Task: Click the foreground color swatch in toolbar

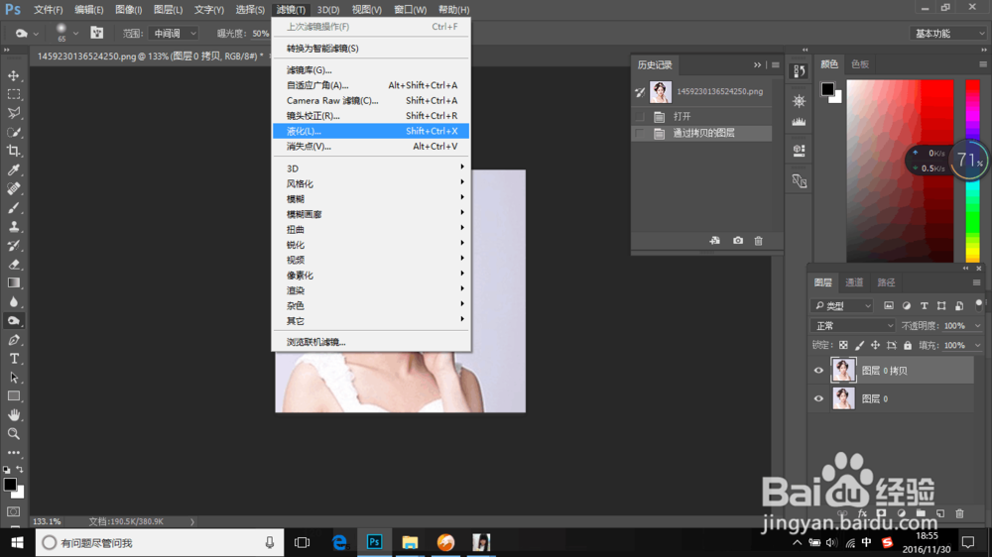Action: point(10,485)
